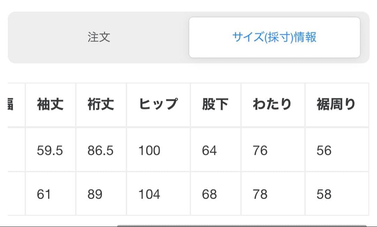Viewport: 377px width, 227px height.
Task: Select the サイズ(採寸)情報 tab
Action: pos(274,37)
